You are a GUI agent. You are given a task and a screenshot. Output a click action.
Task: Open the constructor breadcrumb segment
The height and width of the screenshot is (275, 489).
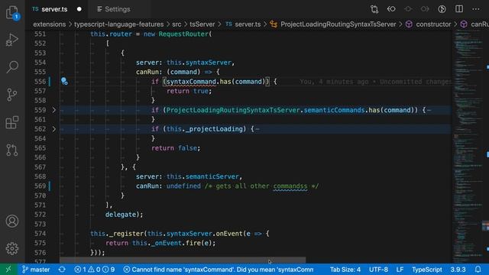[429, 24]
